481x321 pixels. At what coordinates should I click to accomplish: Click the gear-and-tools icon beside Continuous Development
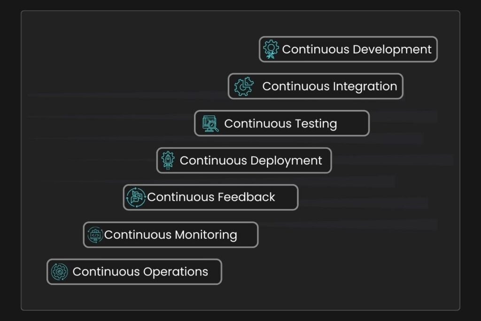271,49
